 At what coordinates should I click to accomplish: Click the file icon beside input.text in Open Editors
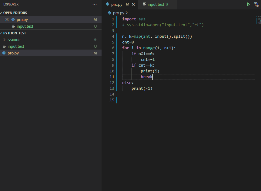tap(14, 26)
